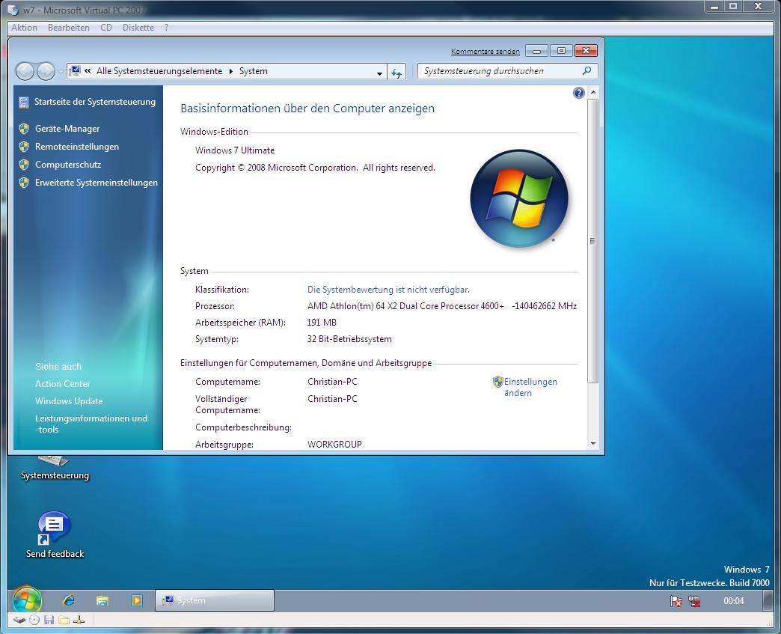Click the 'Christian-PC' value beside Computername
781x634 pixels.
coord(332,382)
